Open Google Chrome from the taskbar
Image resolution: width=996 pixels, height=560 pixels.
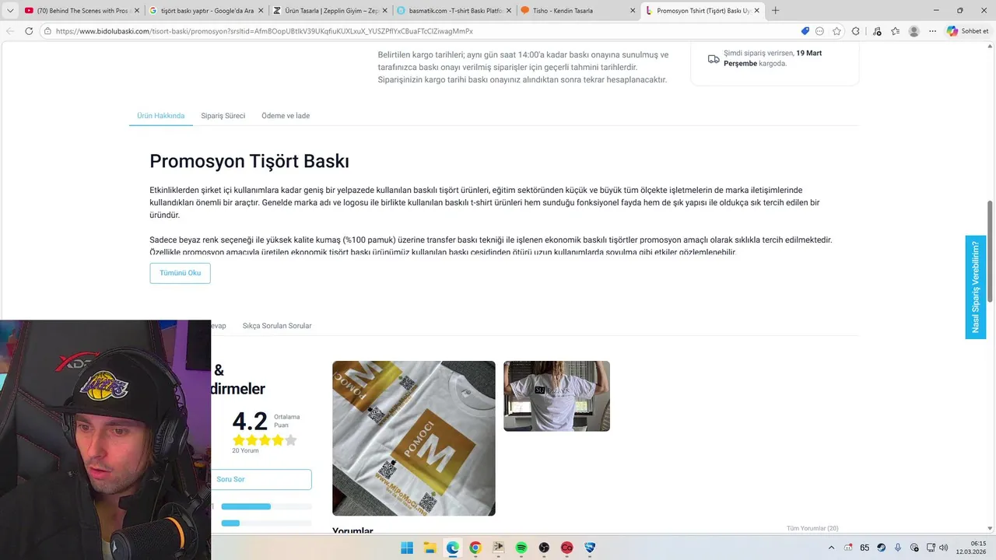point(475,548)
